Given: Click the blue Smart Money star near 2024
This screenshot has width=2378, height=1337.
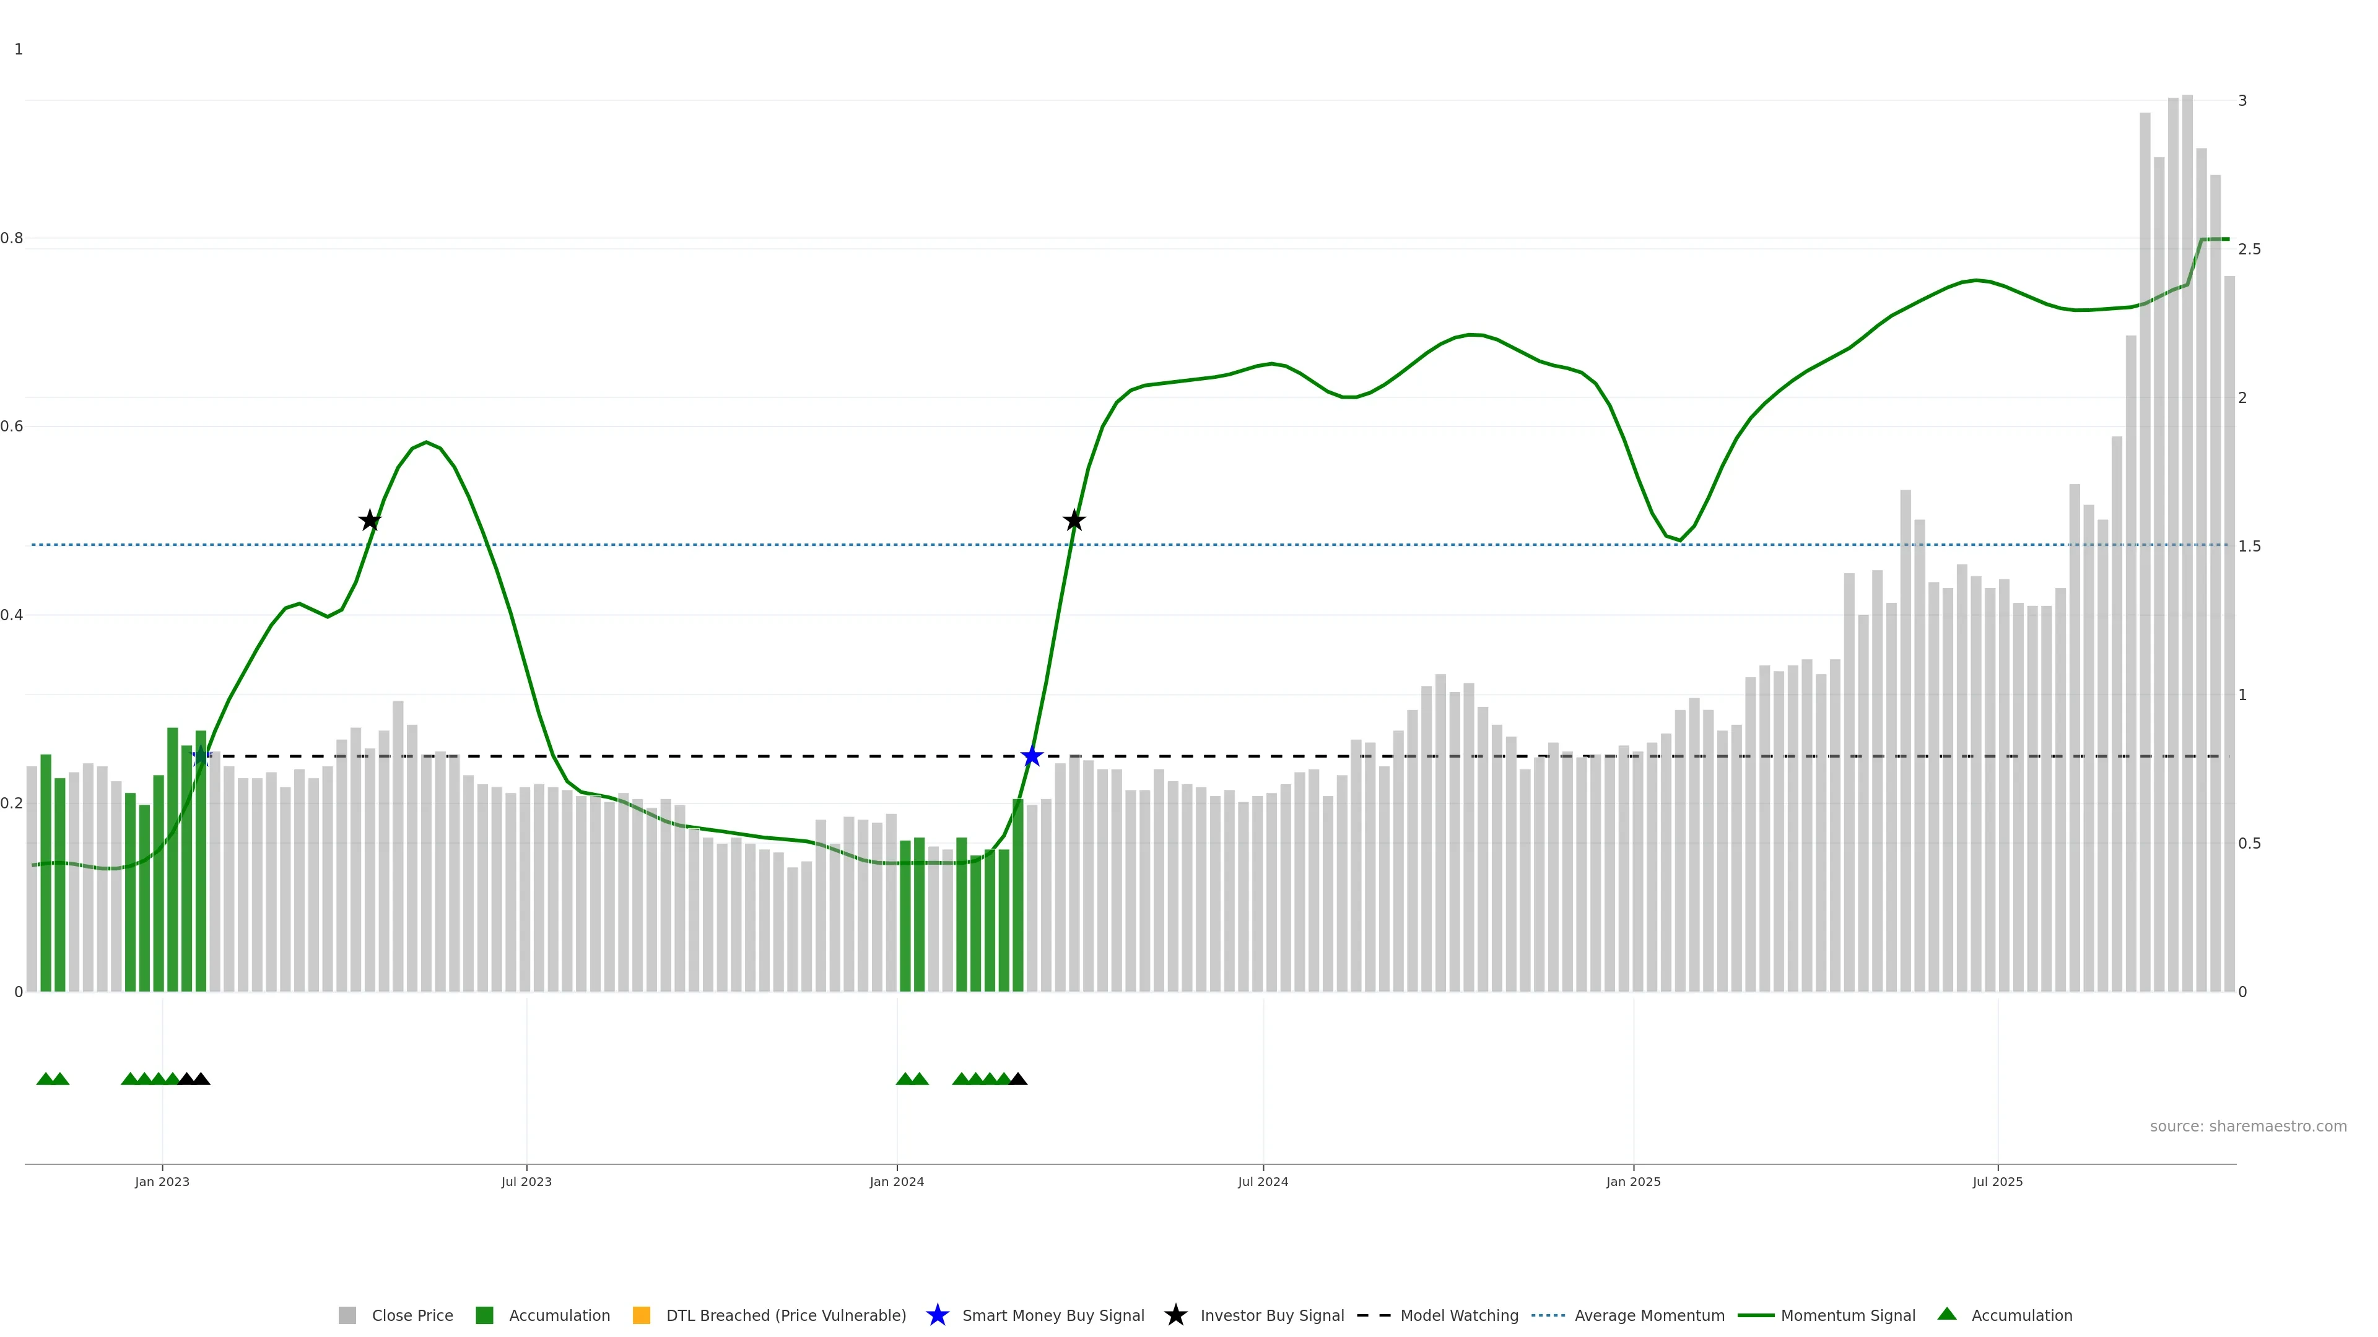Looking at the screenshot, I should [x=1032, y=756].
